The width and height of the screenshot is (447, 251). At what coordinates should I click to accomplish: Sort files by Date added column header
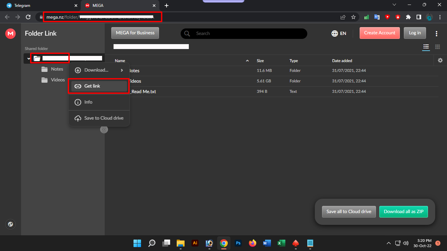342,61
